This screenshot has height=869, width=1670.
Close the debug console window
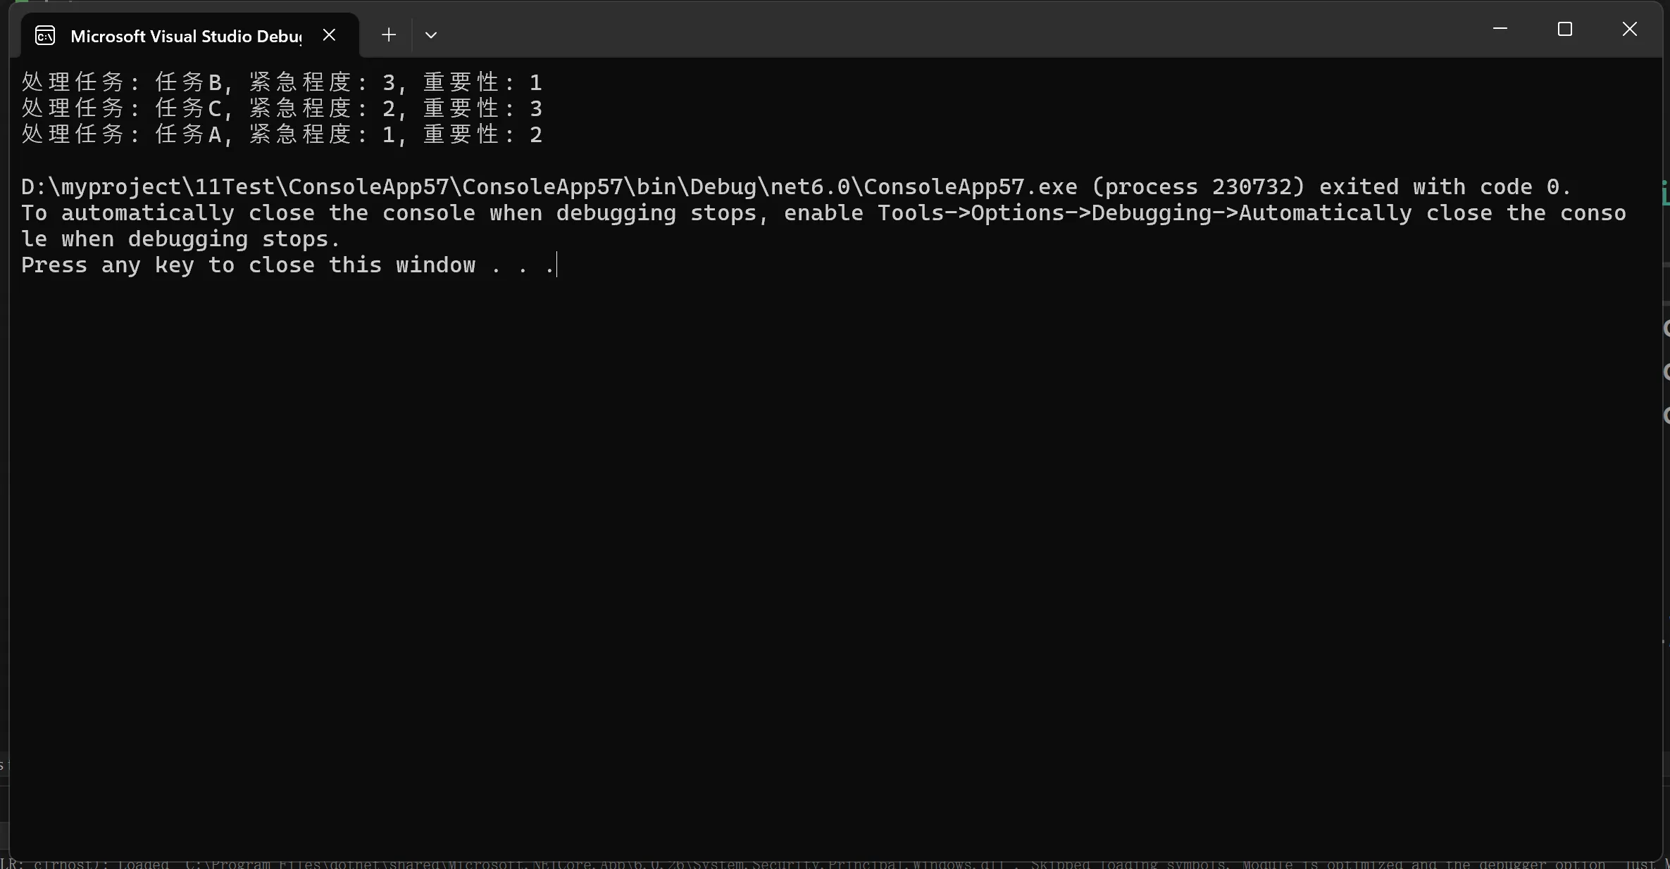(1630, 29)
